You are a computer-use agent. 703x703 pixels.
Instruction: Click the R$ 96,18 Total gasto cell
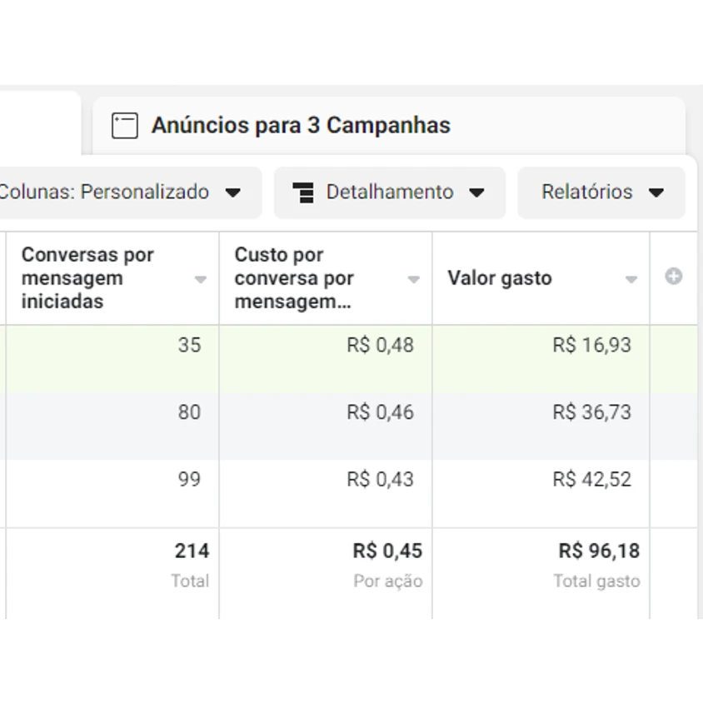click(599, 551)
